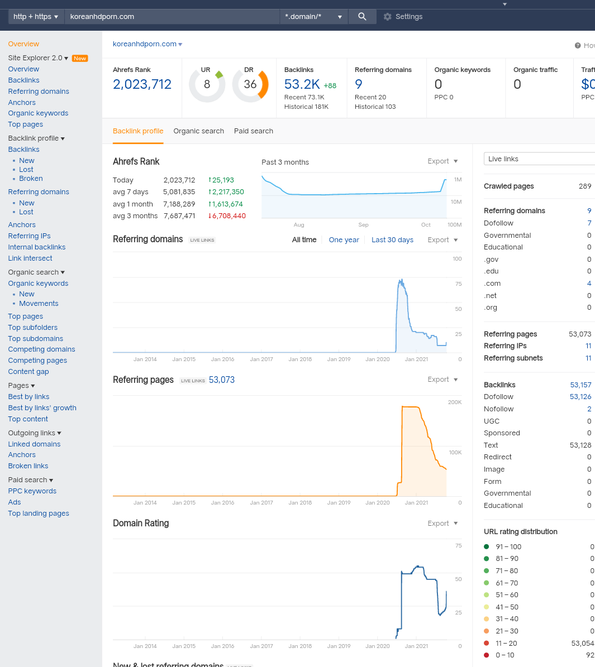This screenshot has width=595, height=667.
Task: Select the Last 30 days range
Action: tap(392, 240)
